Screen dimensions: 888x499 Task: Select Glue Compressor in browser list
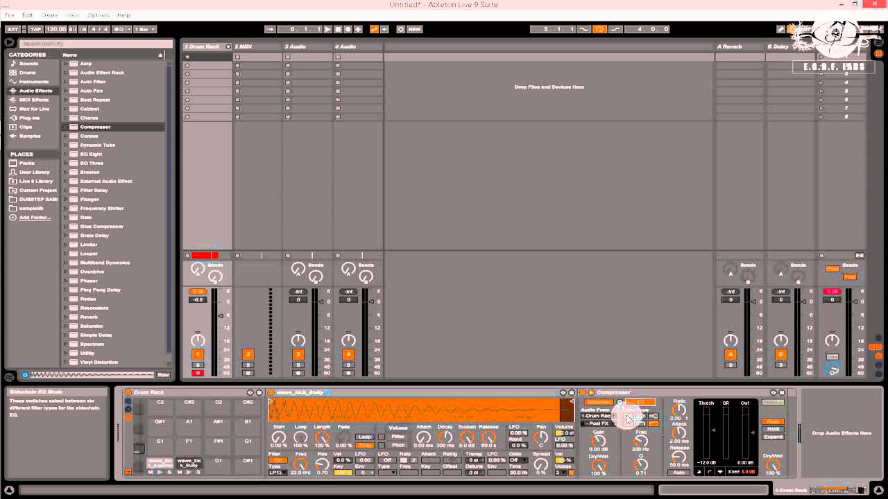[x=101, y=226]
